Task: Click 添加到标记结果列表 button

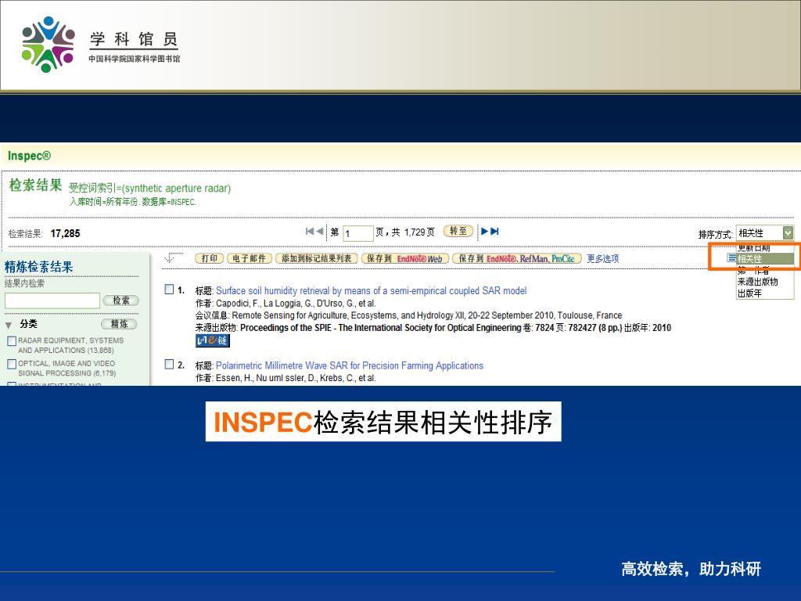Action: point(317,258)
